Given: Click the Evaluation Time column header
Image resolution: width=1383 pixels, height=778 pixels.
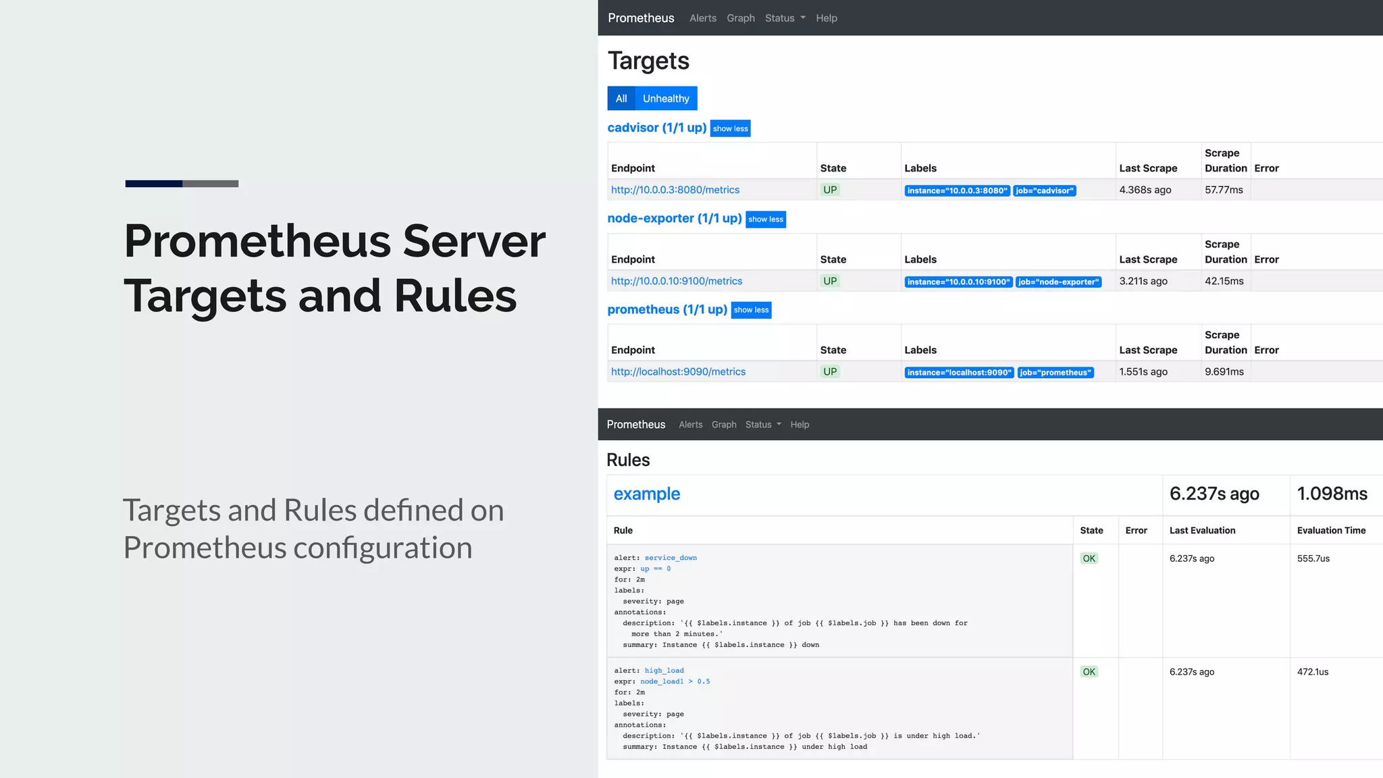Looking at the screenshot, I should 1331,530.
